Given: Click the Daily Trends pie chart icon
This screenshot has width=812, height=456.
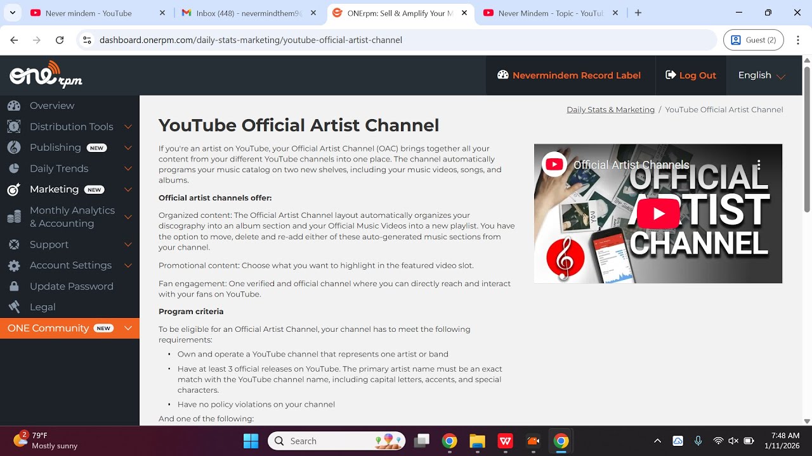Looking at the screenshot, I should click(x=14, y=168).
